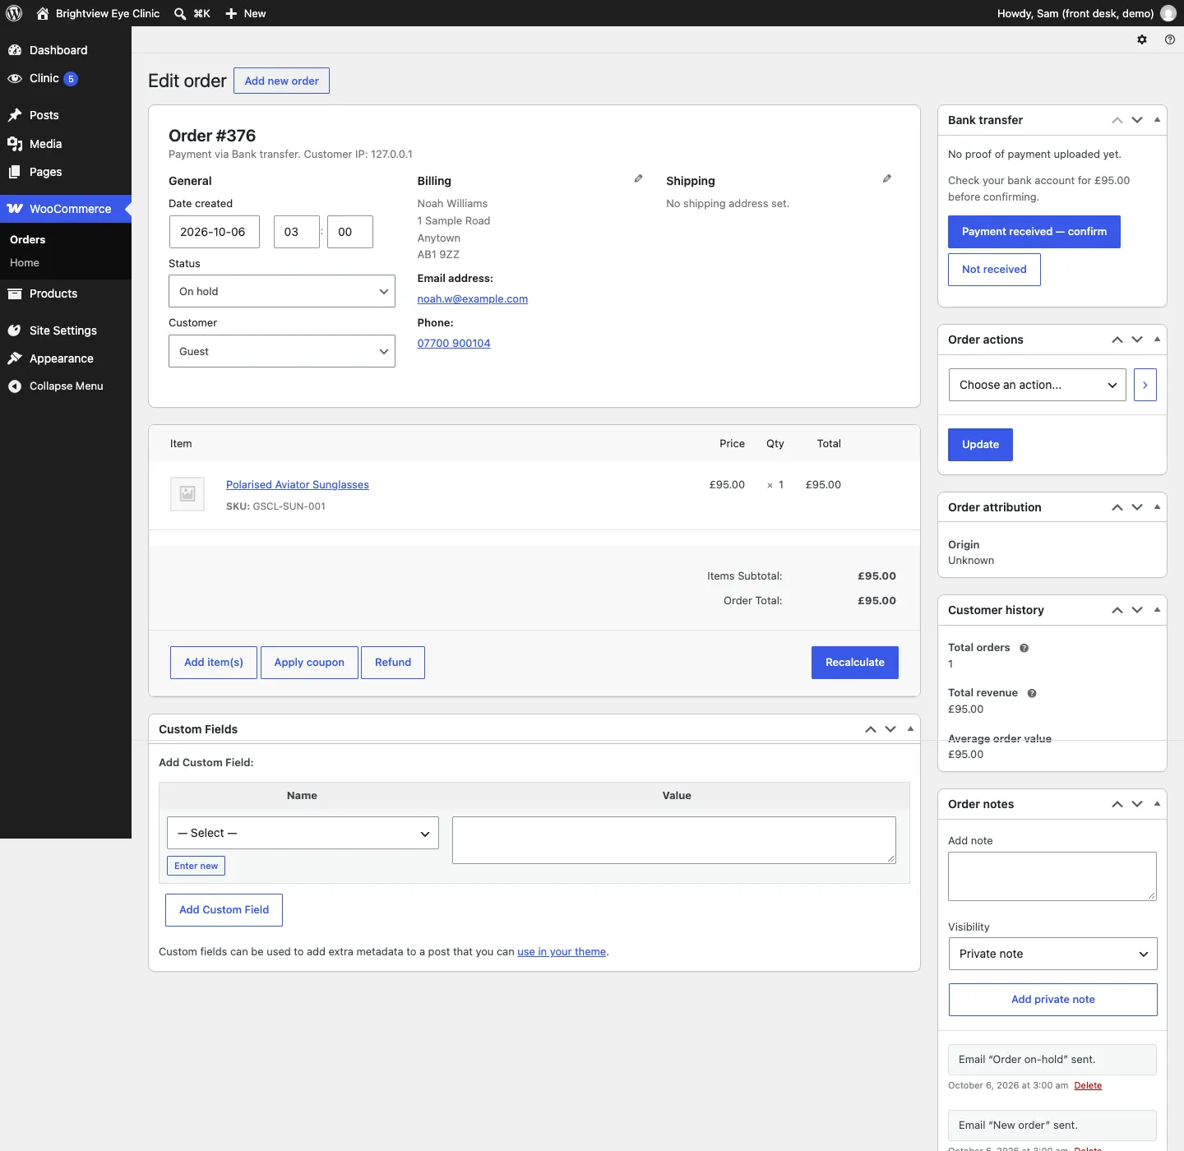Collapse the Order actions panel toggle

click(1157, 340)
